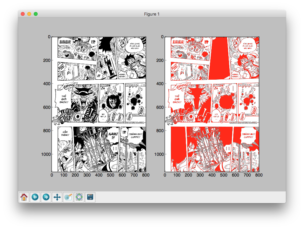Click the Home reset view icon

coord(24,197)
